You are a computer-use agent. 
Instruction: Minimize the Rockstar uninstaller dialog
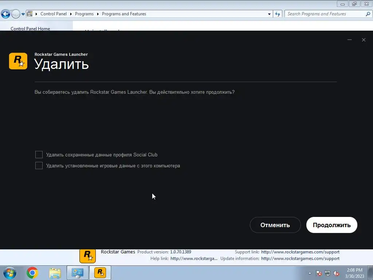tap(349, 40)
